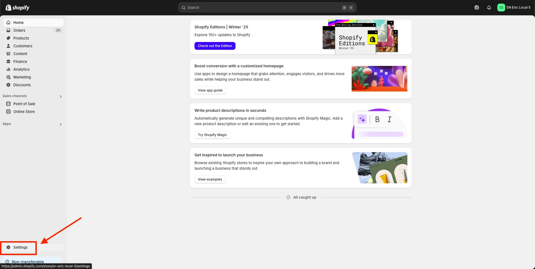Expand the Apps section

click(61, 124)
